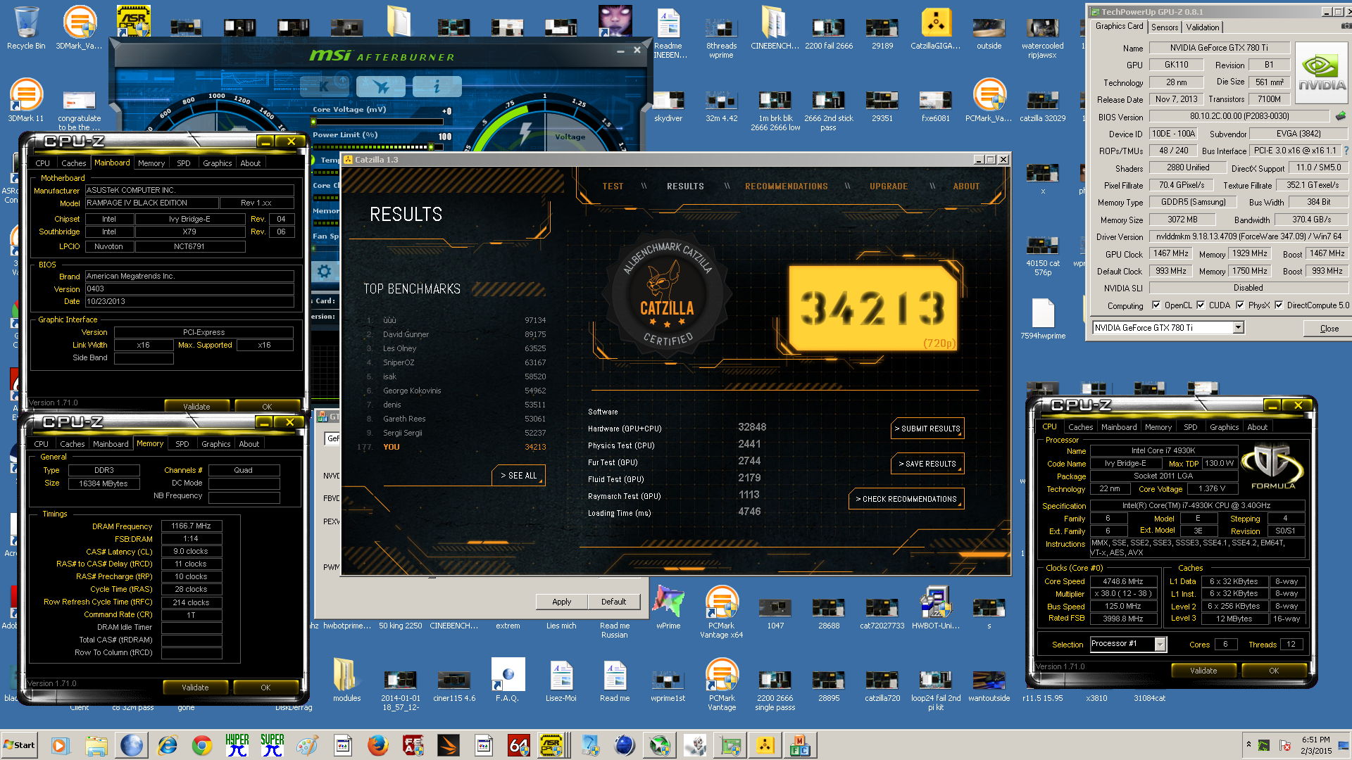Viewport: 1352px width, 760px height.
Task: Open the Processor #1 selection dropdown in CPU-Z
Action: [x=1160, y=644]
